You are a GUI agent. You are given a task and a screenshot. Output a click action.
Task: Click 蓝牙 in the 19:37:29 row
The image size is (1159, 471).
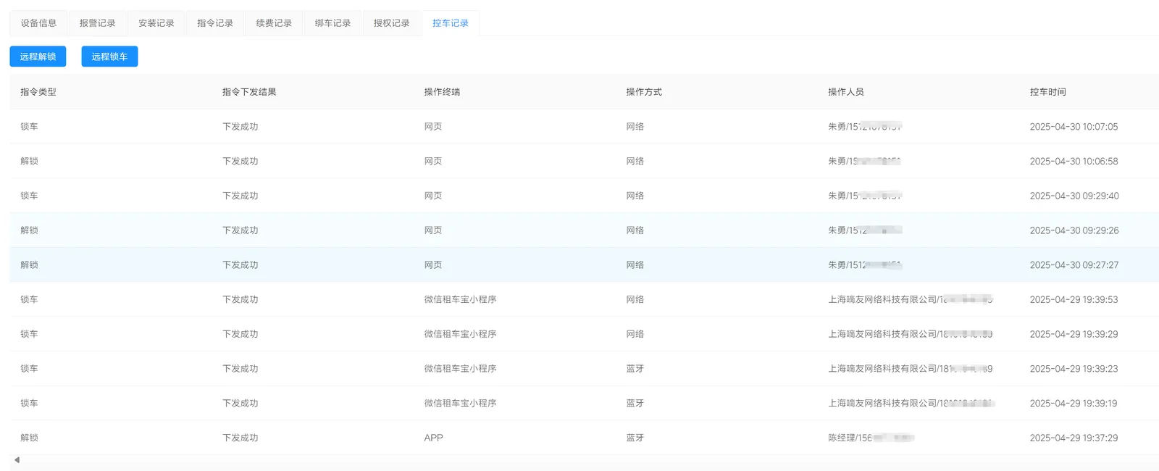(x=635, y=438)
